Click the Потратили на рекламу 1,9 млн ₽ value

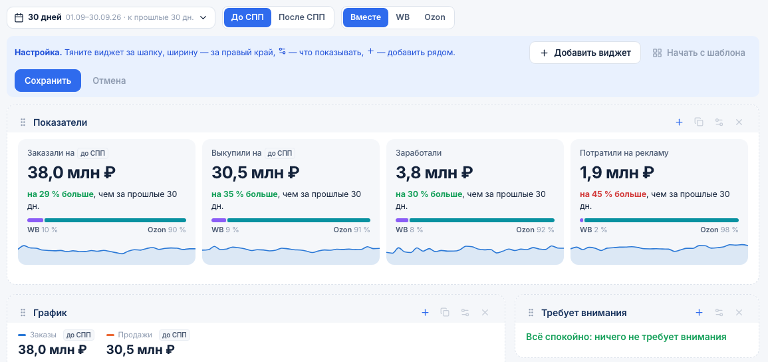tap(617, 173)
